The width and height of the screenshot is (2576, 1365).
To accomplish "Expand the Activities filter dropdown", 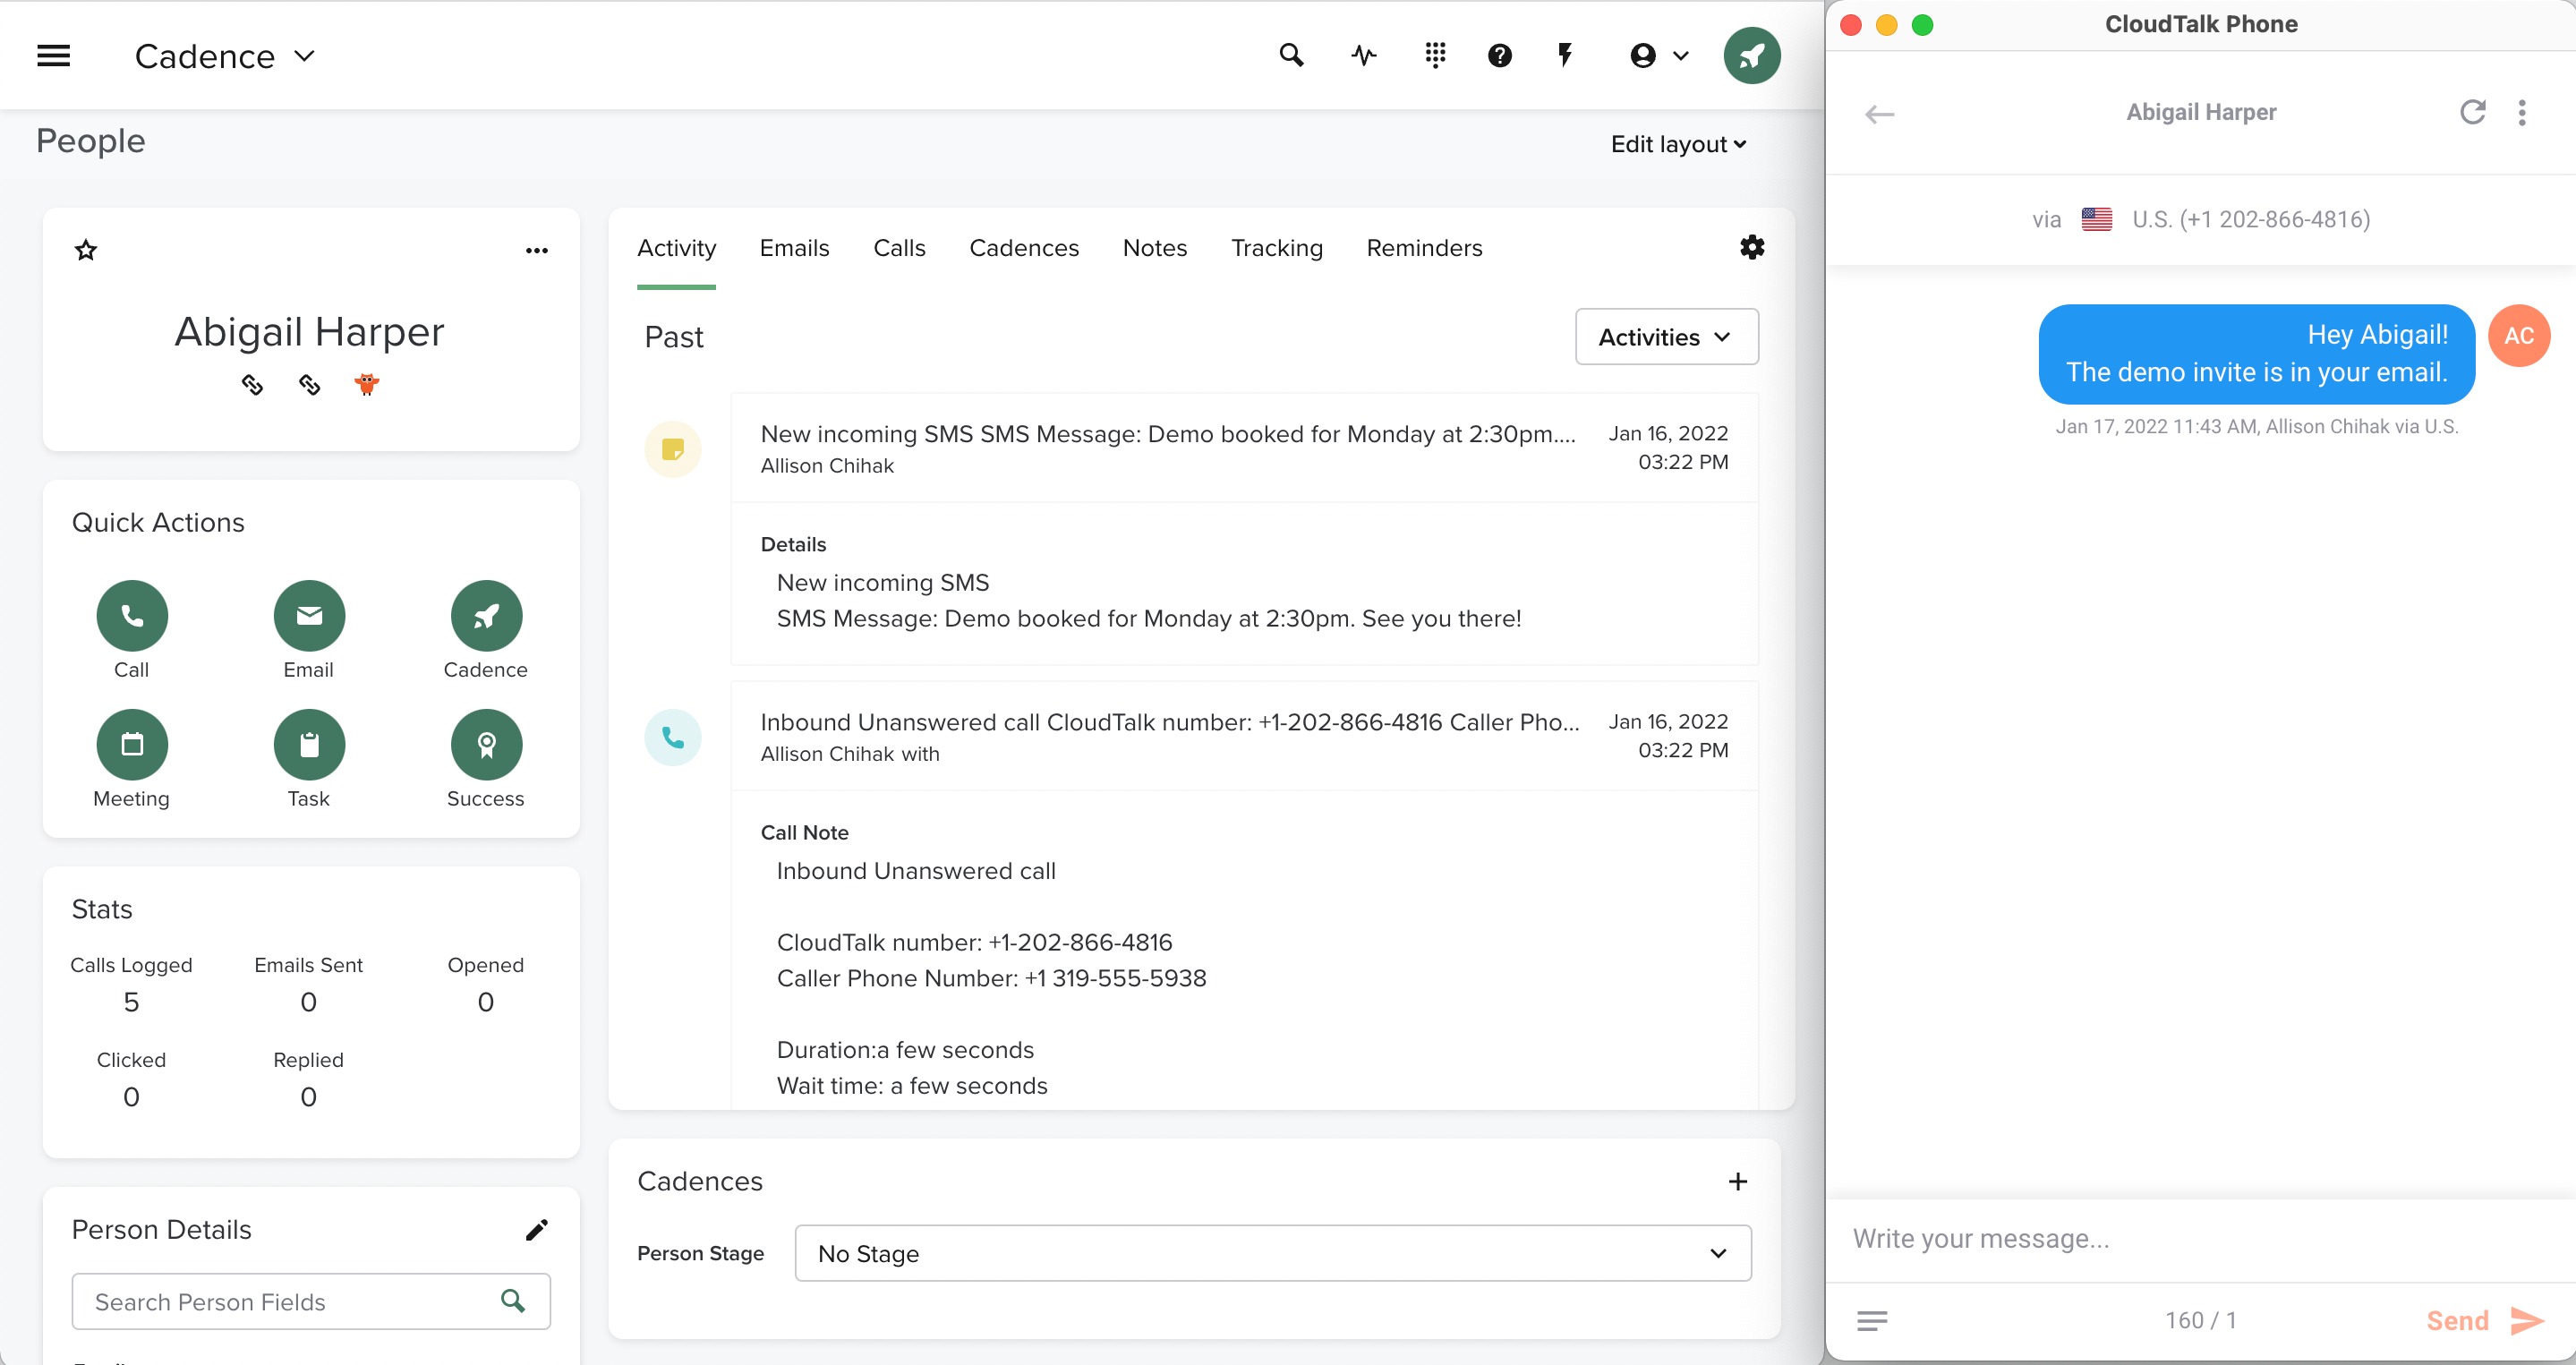I will coord(1666,337).
